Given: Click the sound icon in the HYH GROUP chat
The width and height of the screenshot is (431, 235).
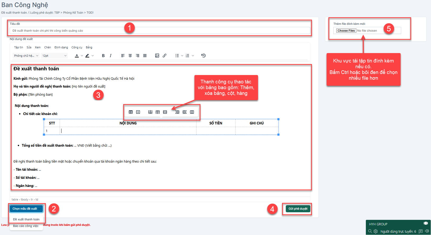Looking at the screenshot, I should [x=427, y=231].
